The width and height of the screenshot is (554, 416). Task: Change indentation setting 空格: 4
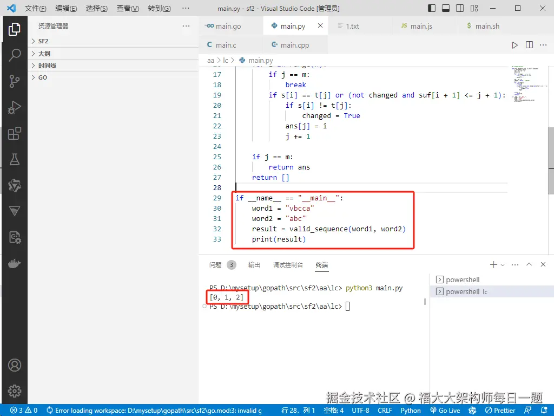click(x=333, y=411)
